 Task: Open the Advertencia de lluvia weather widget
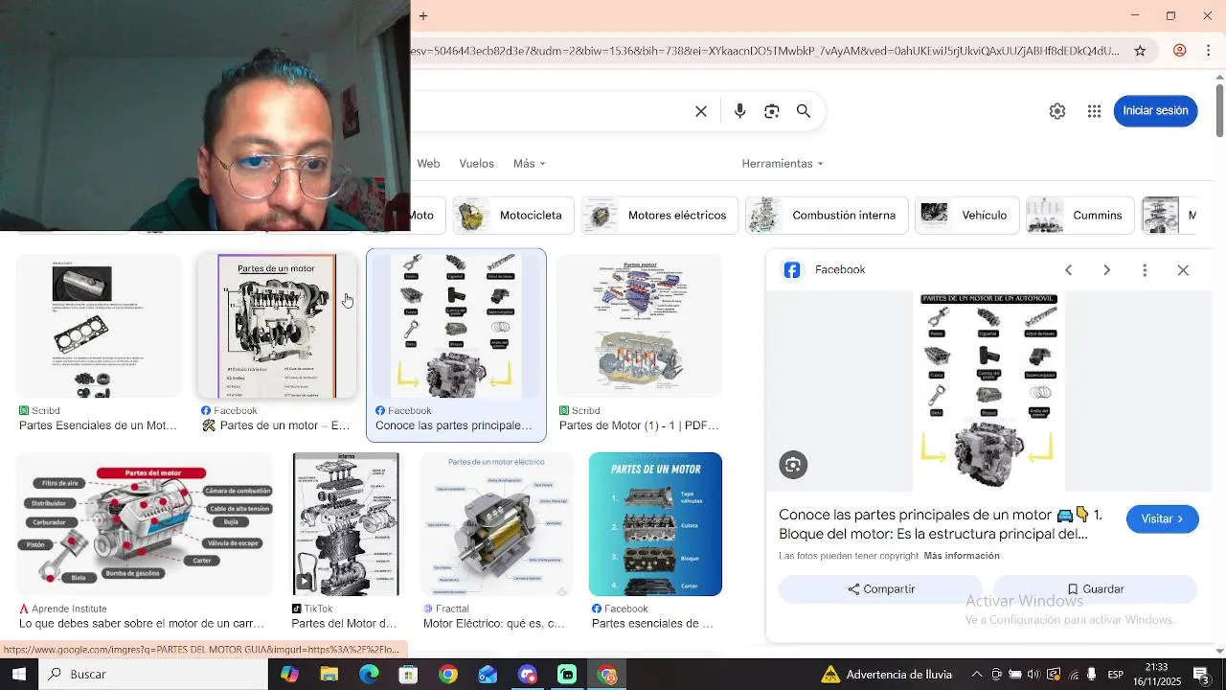pos(886,675)
